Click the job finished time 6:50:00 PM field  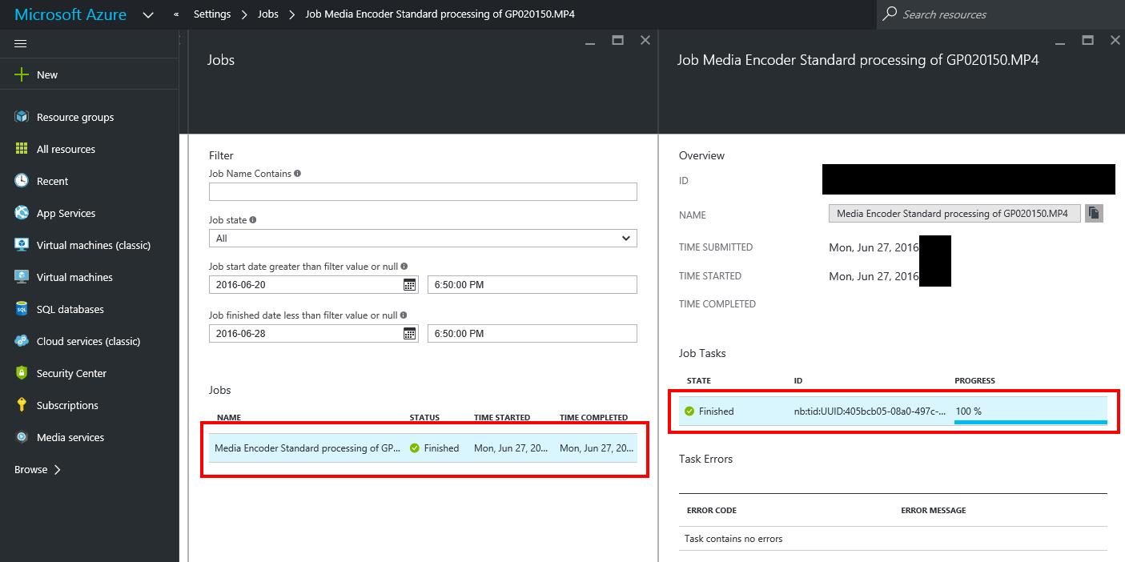[x=532, y=334]
